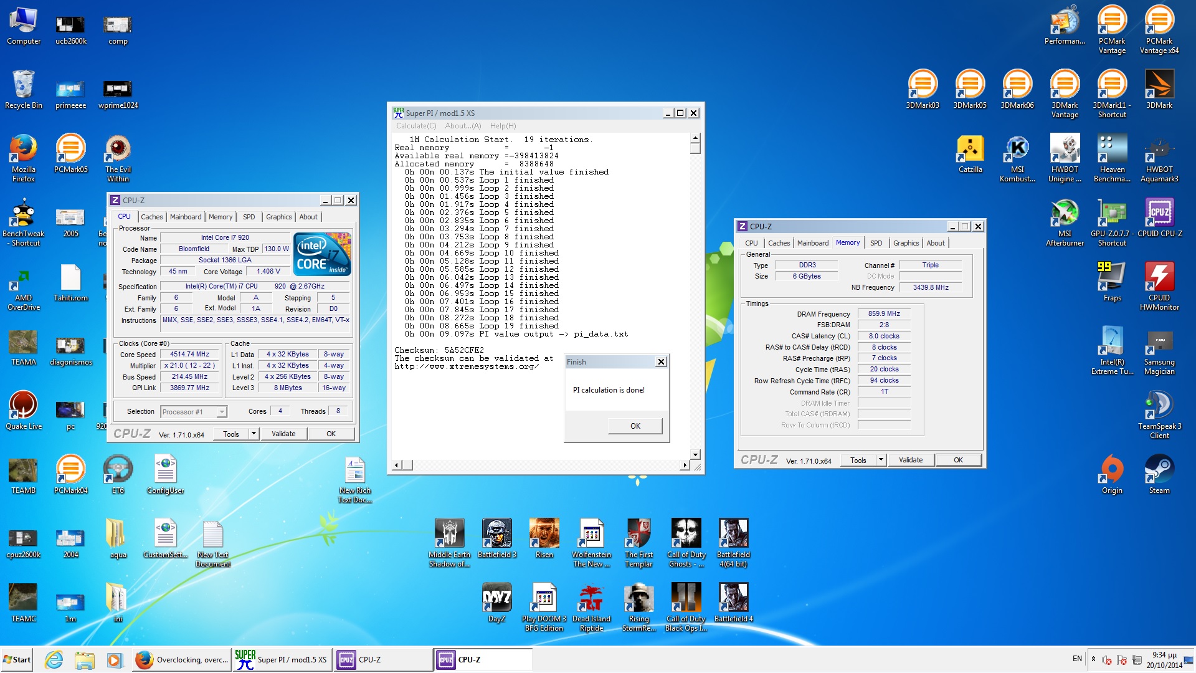This screenshot has height=673, width=1196.
Task: Click the Super PI vertical scrollbar thumb
Action: click(x=695, y=148)
